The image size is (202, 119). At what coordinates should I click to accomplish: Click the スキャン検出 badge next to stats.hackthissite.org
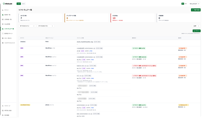tap(97, 42)
